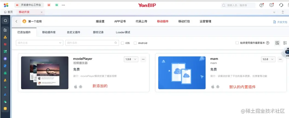Screen dimensions: 289x118
Task: Open the blue person sidebar icon
Action: 5,95
